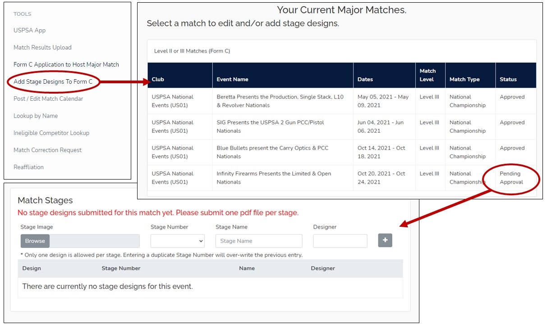Select Match Results Upload link
This screenshot has height=324, width=547.
42,47
